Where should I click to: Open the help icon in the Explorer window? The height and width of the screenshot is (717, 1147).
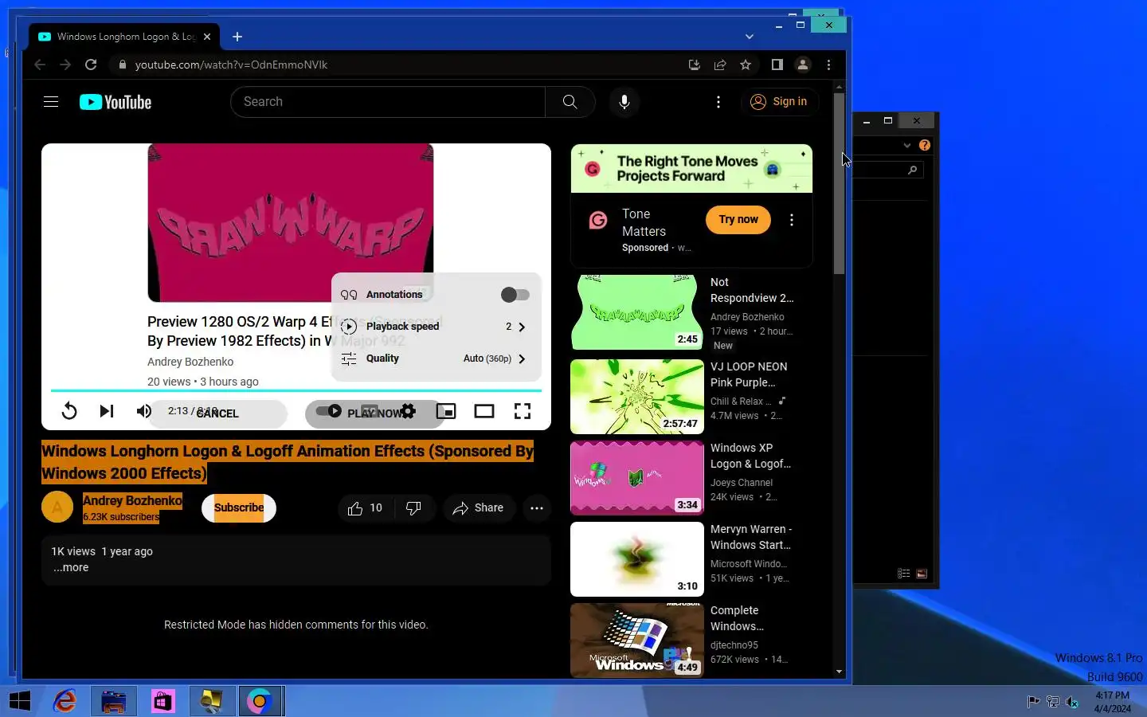click(925, 145)
